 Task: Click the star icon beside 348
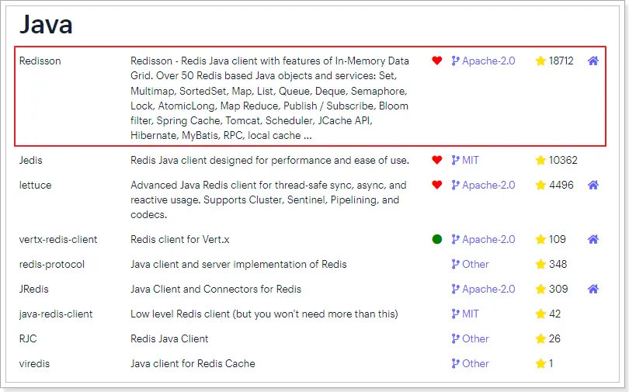point(540,264)
